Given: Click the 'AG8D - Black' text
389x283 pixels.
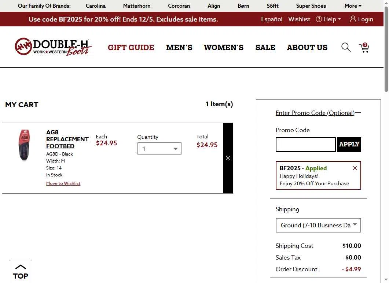Looking at the screenshot, I should (59, 154).
